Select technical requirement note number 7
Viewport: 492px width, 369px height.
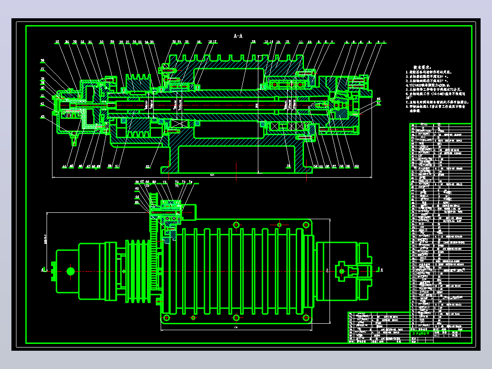tap(437, 102)
